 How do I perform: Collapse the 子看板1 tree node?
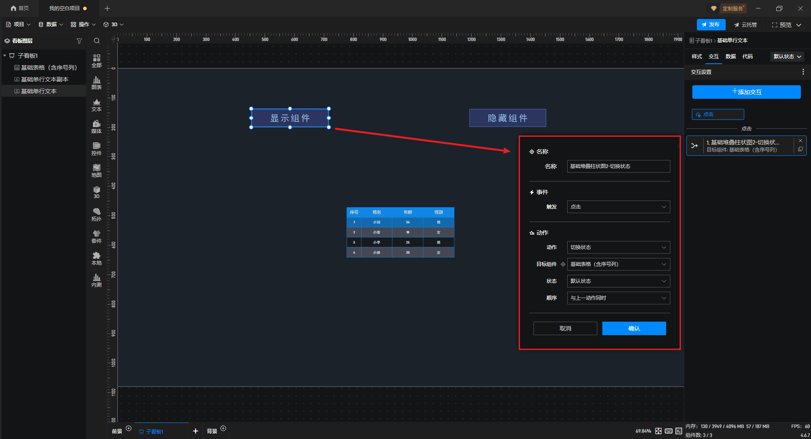(x=5, y=56)
